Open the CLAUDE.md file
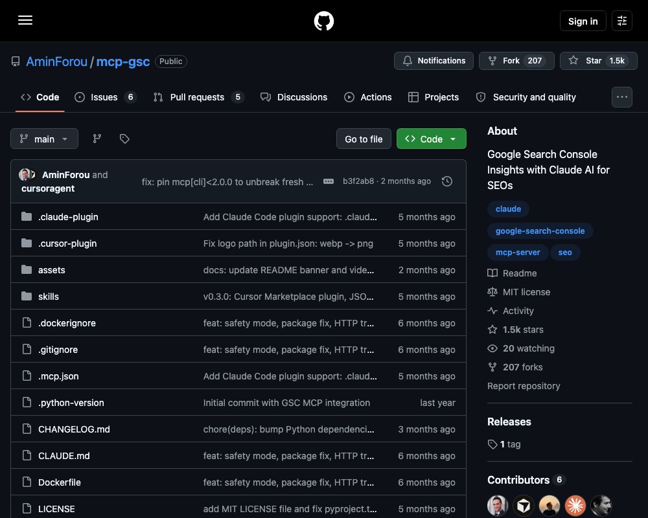Image resolution: width=648 pixels, height=518 pixels. [64, 456]
